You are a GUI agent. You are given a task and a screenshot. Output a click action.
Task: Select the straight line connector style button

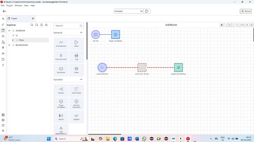point(233,25)
